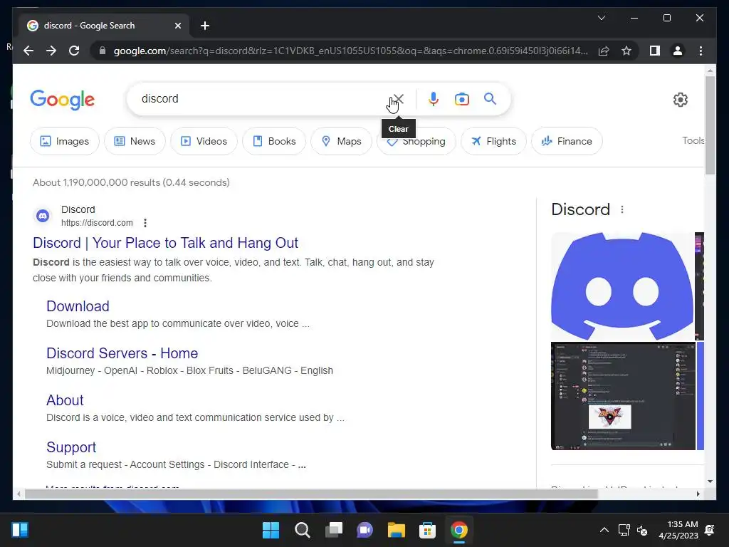Go to Google homepage via logo
The height and width of the screenshot is (547, 729).
coord(63,100)
